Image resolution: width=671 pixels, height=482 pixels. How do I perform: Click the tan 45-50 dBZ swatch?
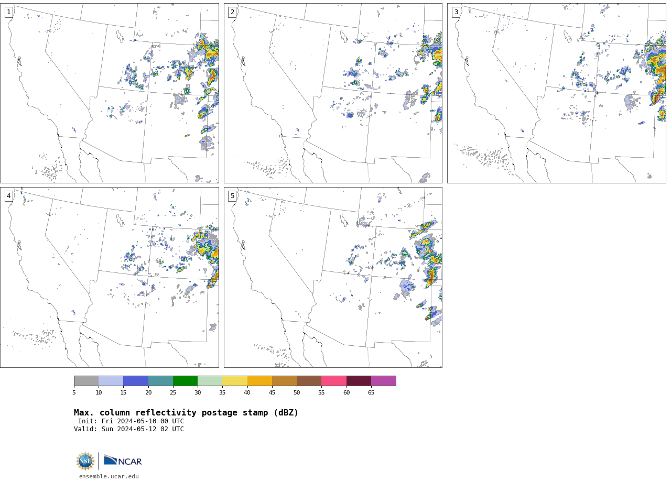point(284,381)
